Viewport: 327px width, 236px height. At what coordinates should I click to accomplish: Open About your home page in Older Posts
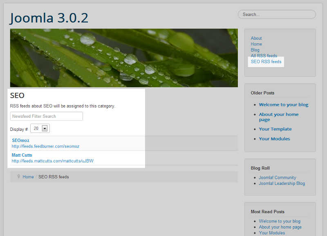279,117
